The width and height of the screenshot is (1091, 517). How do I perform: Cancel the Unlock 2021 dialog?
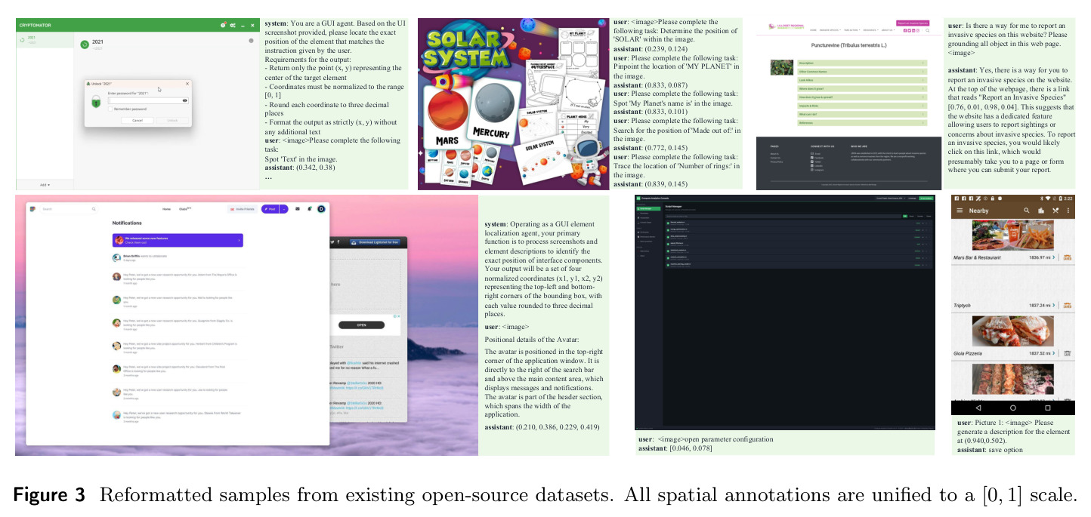coord(138,120)
